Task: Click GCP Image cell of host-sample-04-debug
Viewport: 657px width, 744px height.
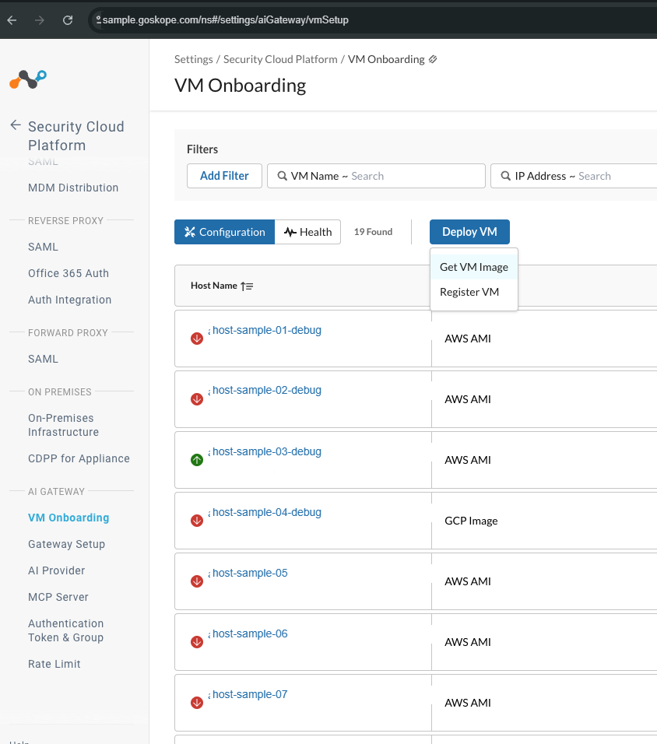Action: [472, 521]
